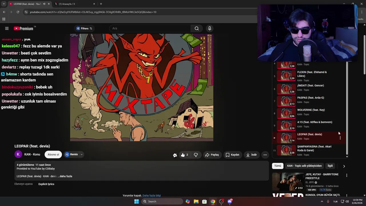Dislike the LEOPAR video

point(196,155)
